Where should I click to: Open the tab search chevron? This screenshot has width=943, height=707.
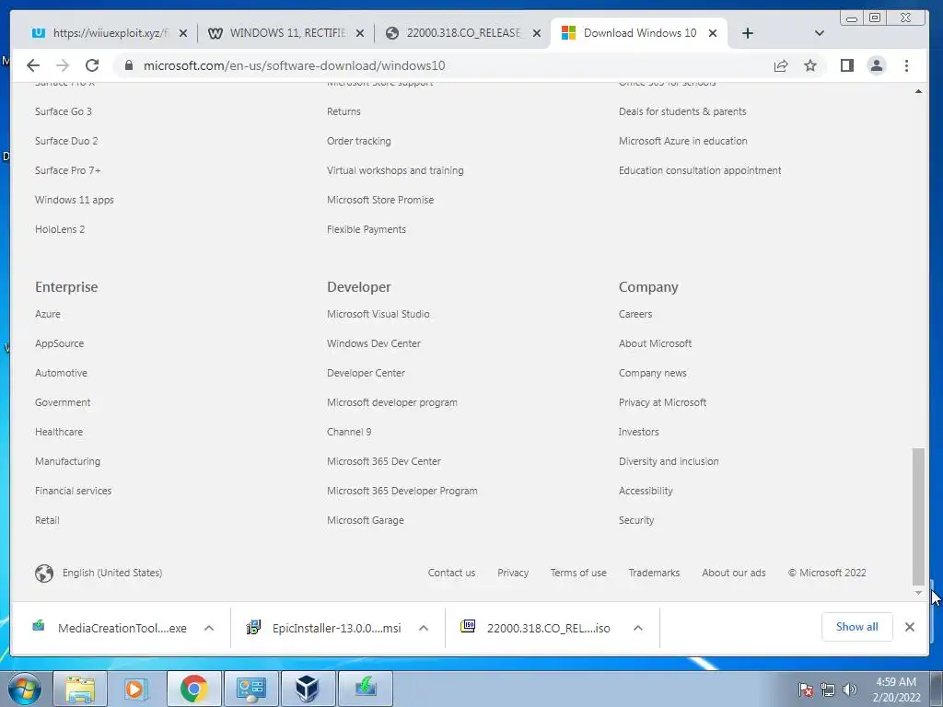tap(819, 33)
